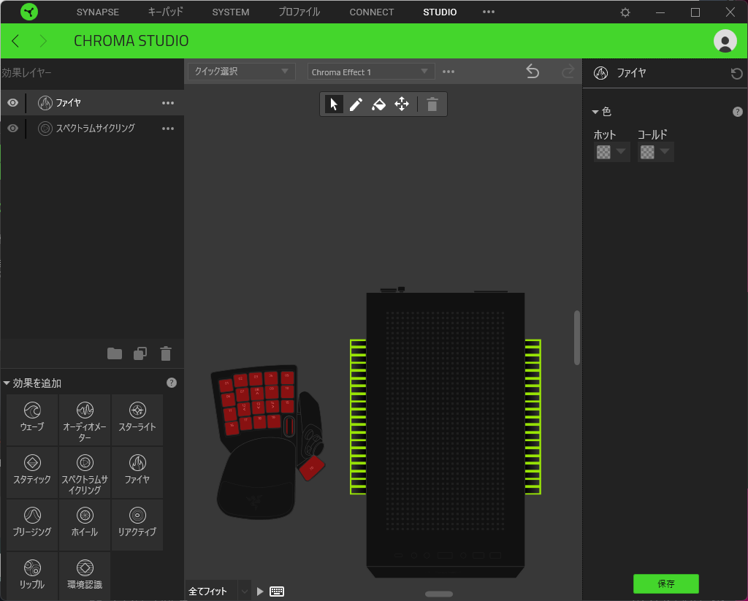Go back with the header left arrow
Image resolution: width=748 pixels, height=601 pixels.
tap(16, 41)
